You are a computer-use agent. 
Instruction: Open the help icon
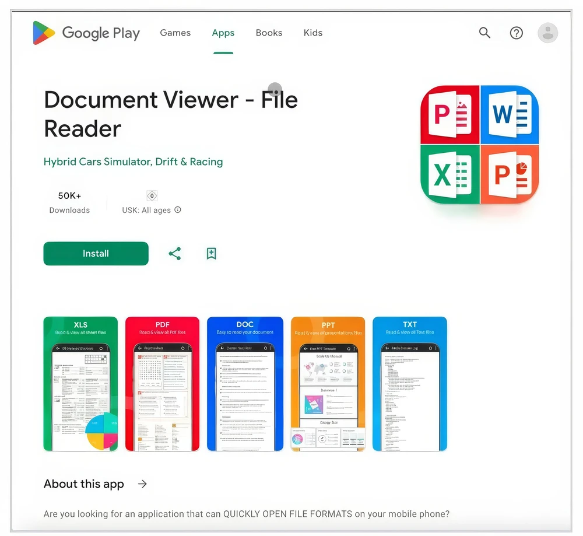coord(517,33)
